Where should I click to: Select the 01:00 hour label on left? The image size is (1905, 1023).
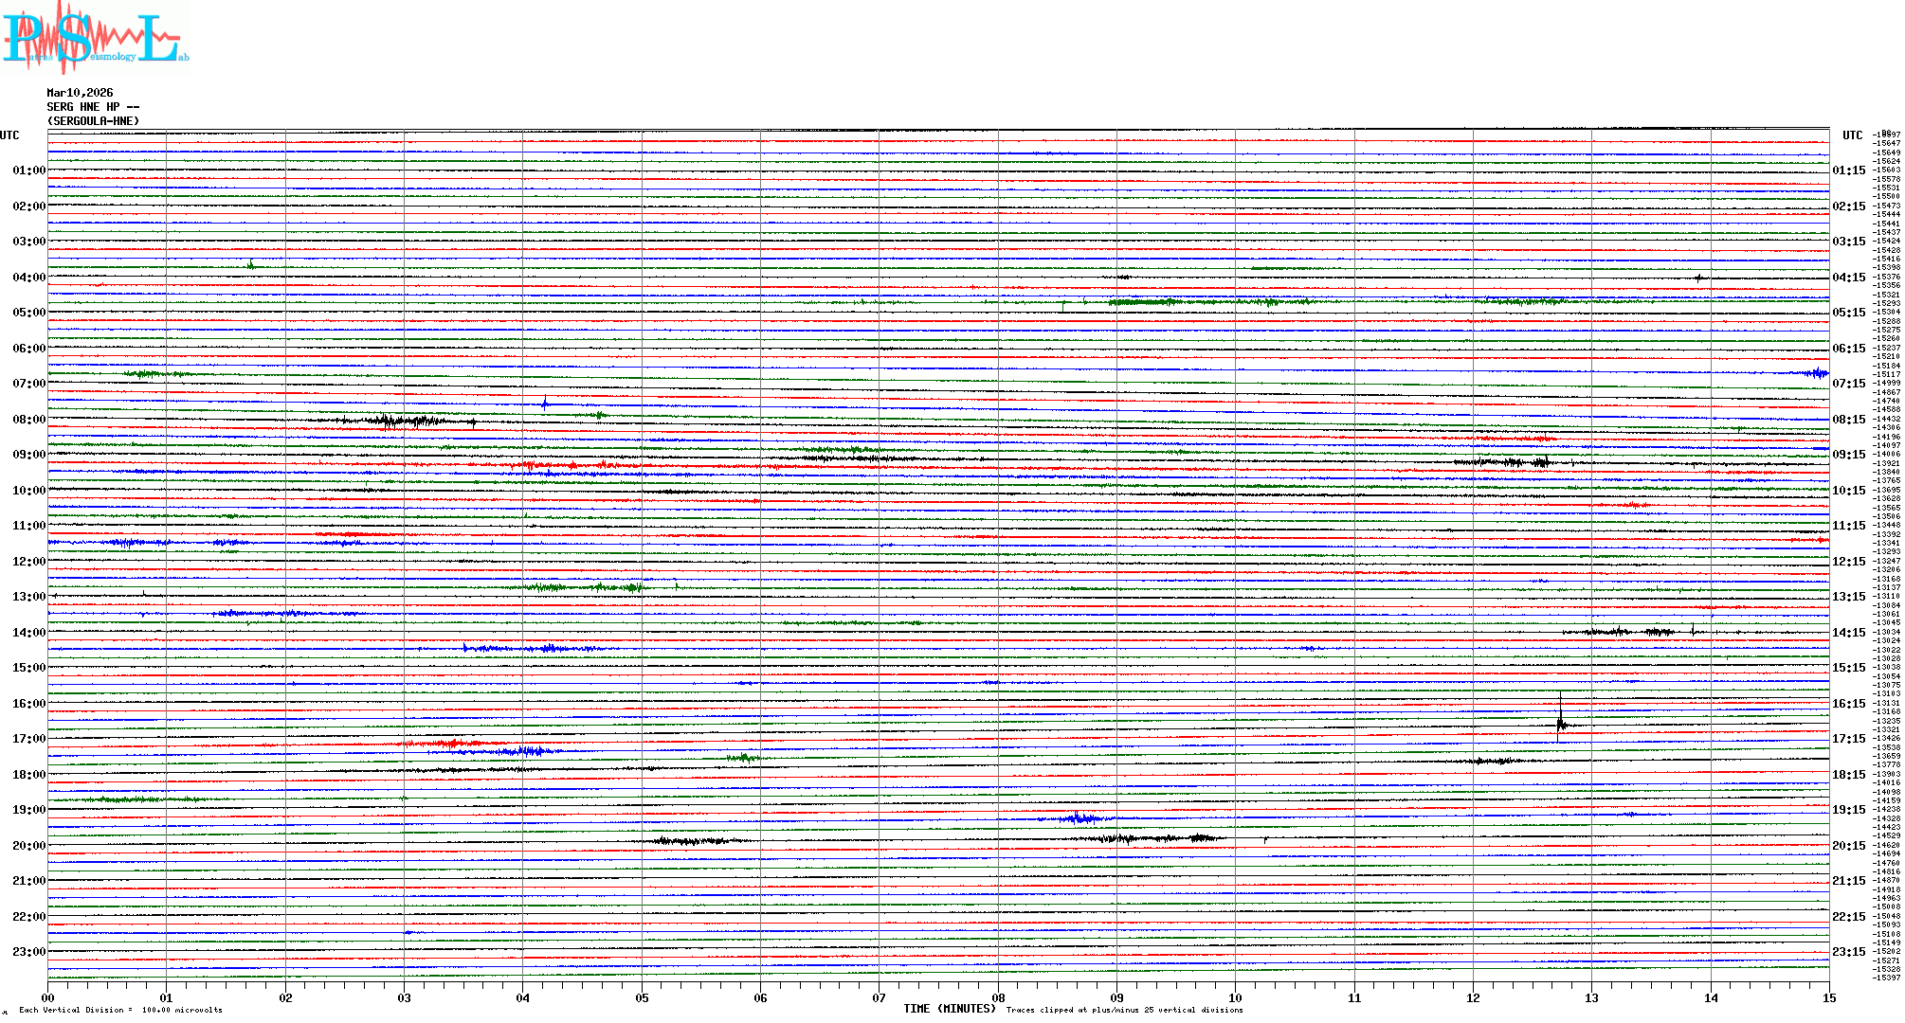click(x=28, y=170)
